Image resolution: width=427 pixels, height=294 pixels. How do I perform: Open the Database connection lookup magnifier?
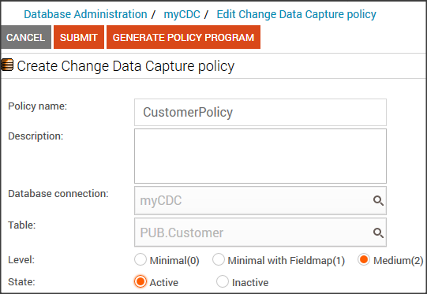tap(378, 201)
